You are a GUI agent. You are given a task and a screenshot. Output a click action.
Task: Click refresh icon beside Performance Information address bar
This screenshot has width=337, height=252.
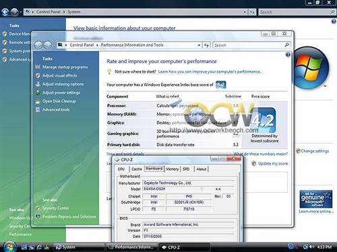click(206, 45)
